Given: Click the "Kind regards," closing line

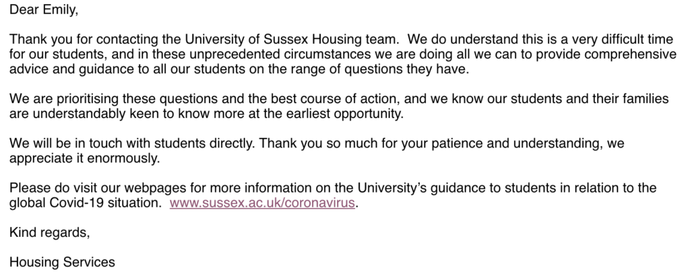Looking at the screenshot, I should click(x=49, y=232).
